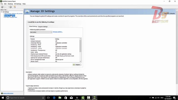This screenshot has width=178, height=100.
Task: Click the Forward arrow icon in toolbar
Action: pos(11,7)
